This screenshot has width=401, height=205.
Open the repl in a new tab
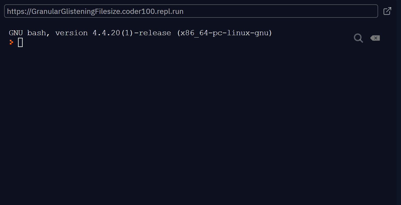coord(387,11)
